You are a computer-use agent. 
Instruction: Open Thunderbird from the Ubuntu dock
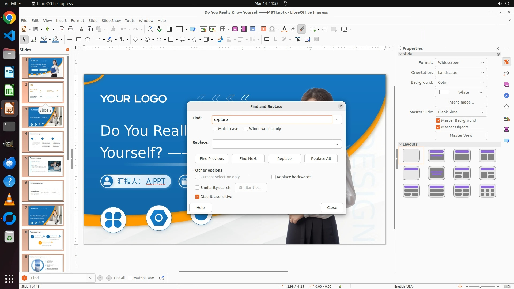[x=9, y=163]
